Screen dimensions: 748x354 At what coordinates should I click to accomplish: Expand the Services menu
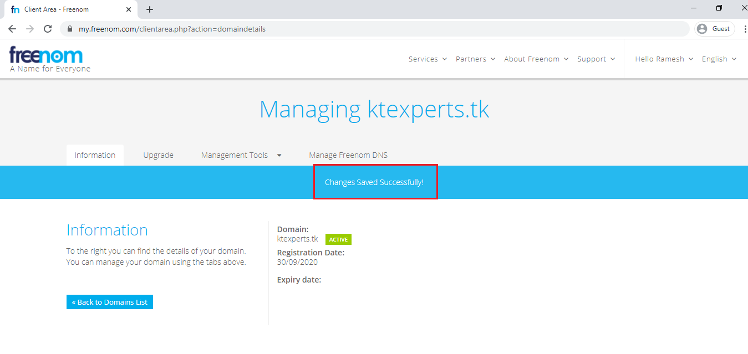pyautogui.click(x=428, y=59)
